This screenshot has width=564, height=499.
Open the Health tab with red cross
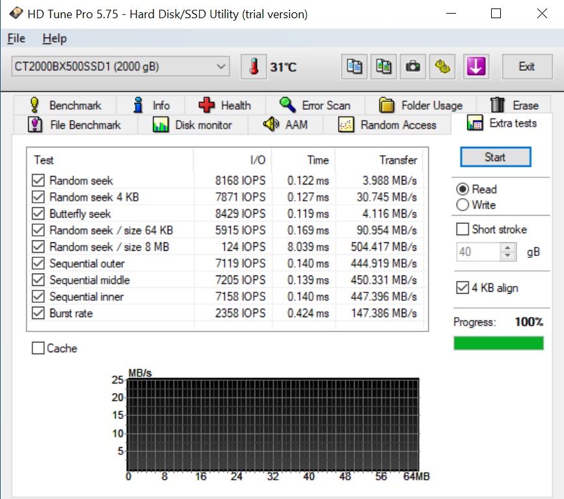pyautogui.click(x=225, y=105)
